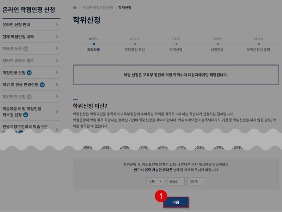Open 학습자등록 및 학점인정 취소원 신청 menu

click(22, 111)
